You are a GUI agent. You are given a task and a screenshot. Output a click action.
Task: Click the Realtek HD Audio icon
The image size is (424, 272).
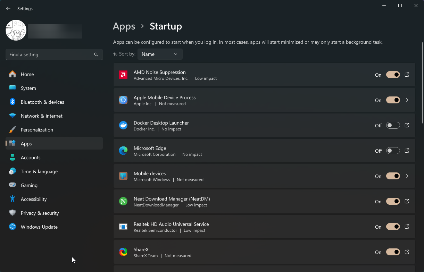[123, 227]
